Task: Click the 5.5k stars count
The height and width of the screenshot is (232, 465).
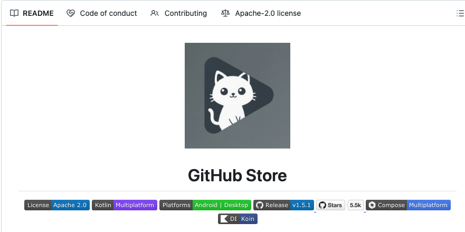Action: (x=355, y=205)
